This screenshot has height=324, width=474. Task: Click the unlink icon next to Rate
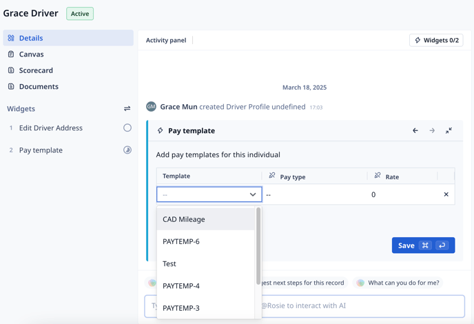(378, 176)
